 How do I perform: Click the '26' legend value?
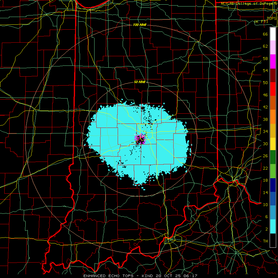[265, 156]
